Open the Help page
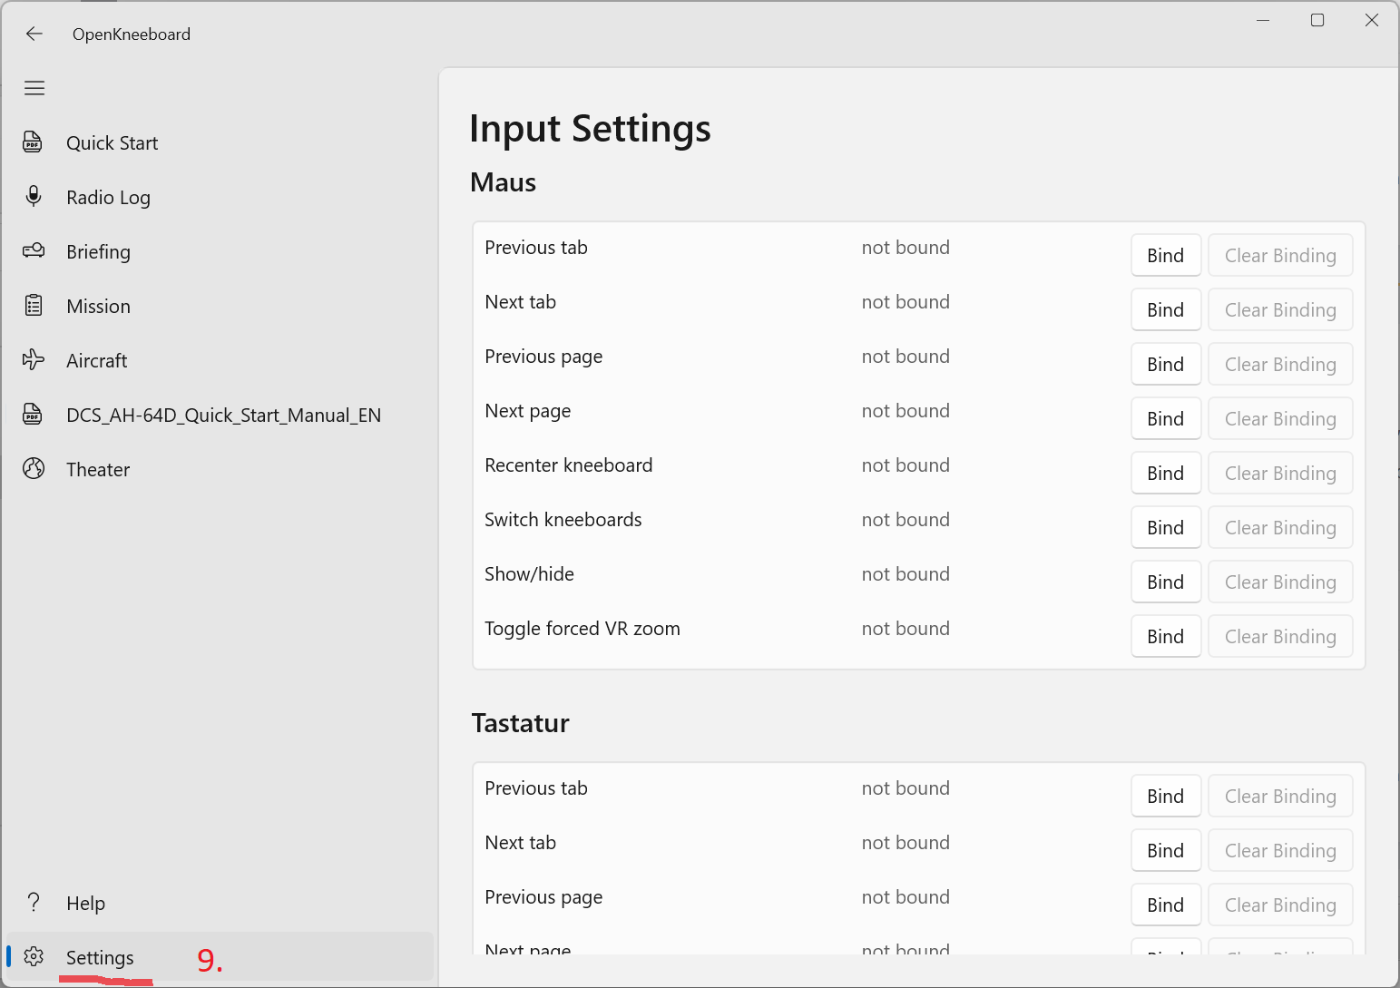Screen dimensions: 1400x988 coord(220,903)
